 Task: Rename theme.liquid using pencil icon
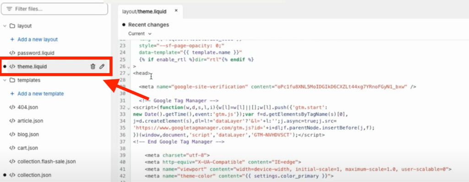(x=102, y=66)
